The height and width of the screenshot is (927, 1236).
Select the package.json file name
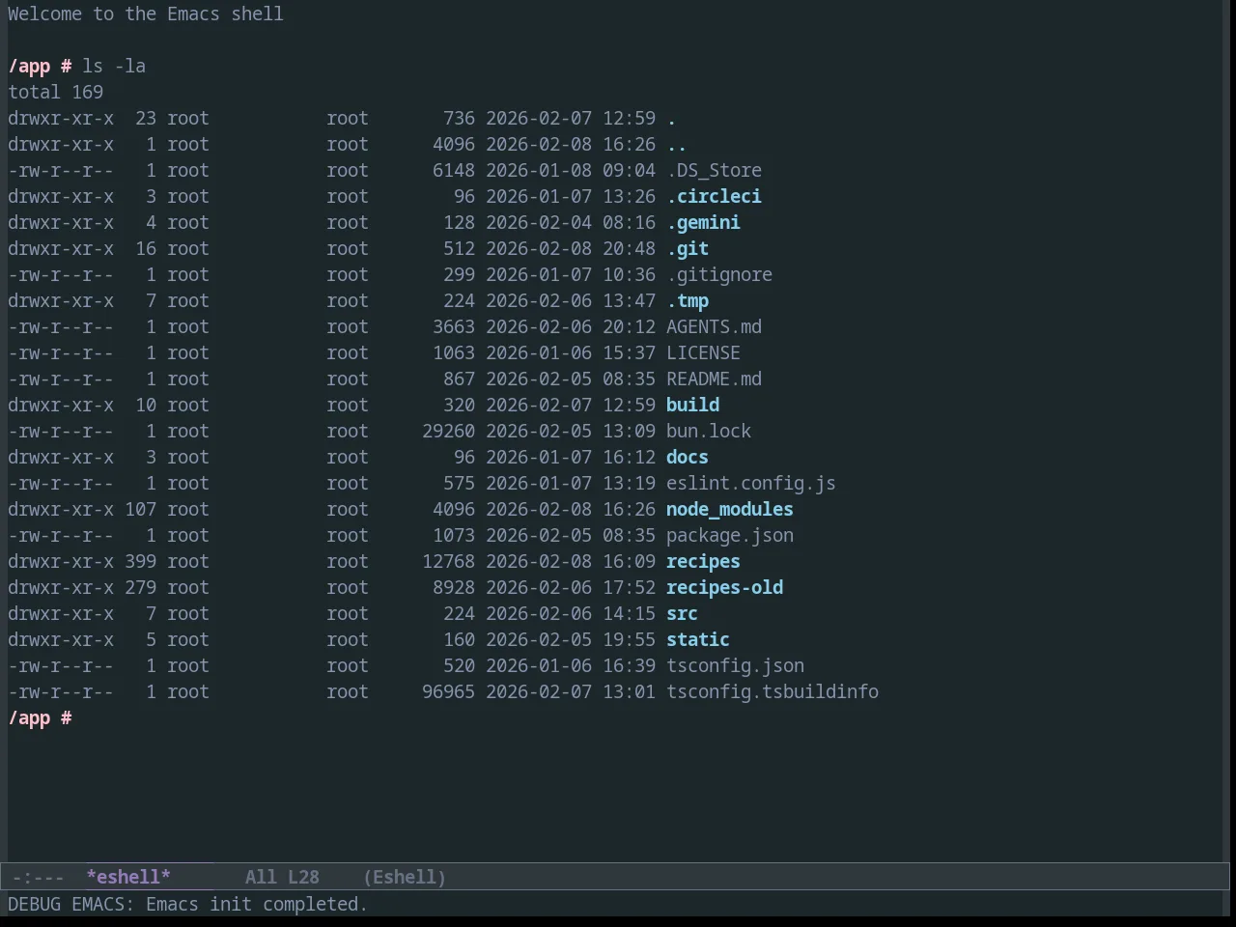click(730, 535)
